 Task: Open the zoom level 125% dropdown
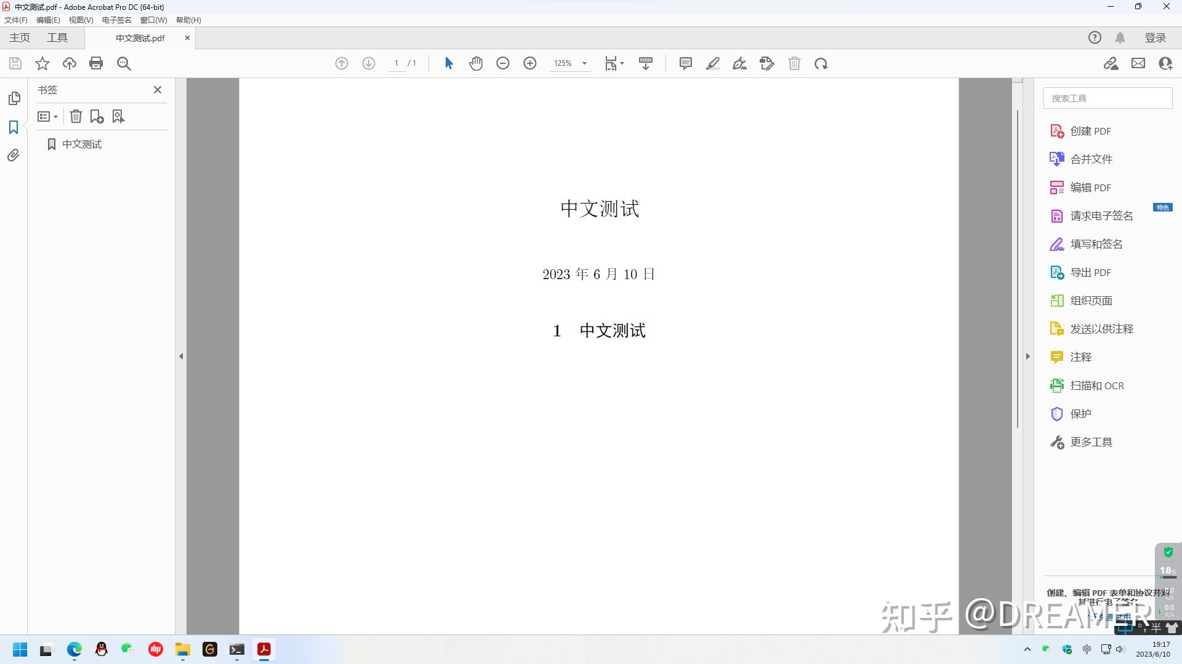coord(584,63)
